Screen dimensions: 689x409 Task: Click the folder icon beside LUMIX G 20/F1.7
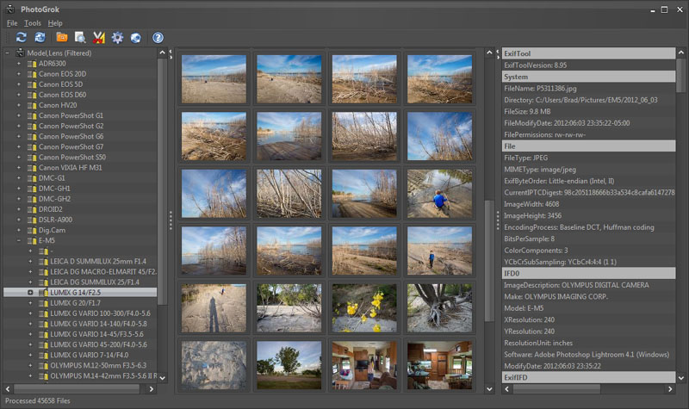[43, 303]
